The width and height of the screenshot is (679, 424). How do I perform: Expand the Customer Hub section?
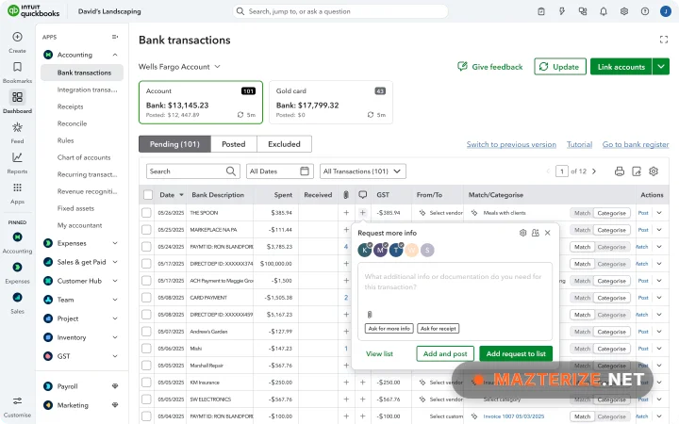115,281
